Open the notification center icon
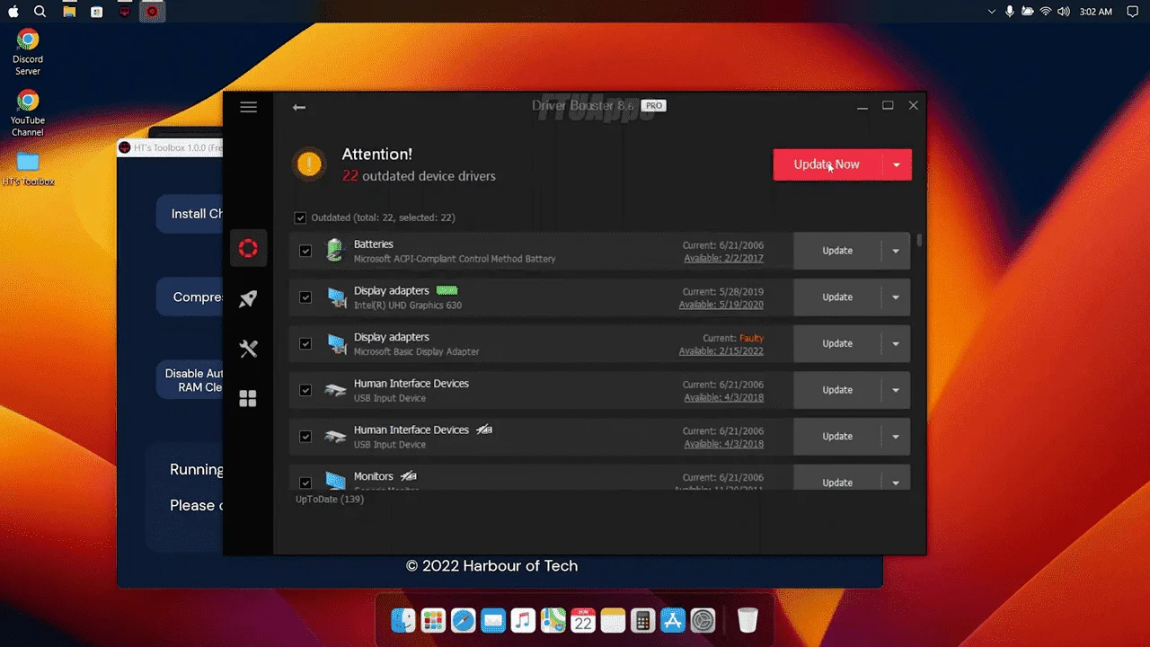Viewport: 1150px width, 647px height. [1133, 12]
